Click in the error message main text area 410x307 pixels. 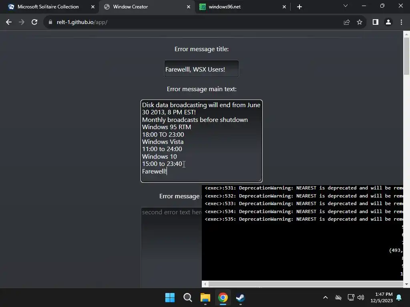coord(201,141)
